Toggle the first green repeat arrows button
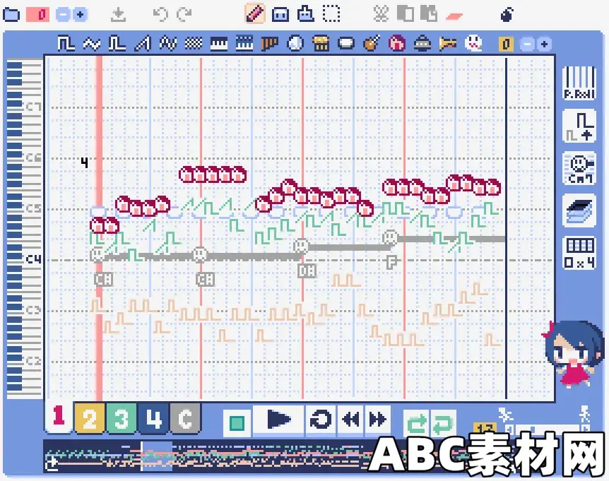The height and width of the screenshot is (481, 609). pyautogui.click(x=415, y=424)
